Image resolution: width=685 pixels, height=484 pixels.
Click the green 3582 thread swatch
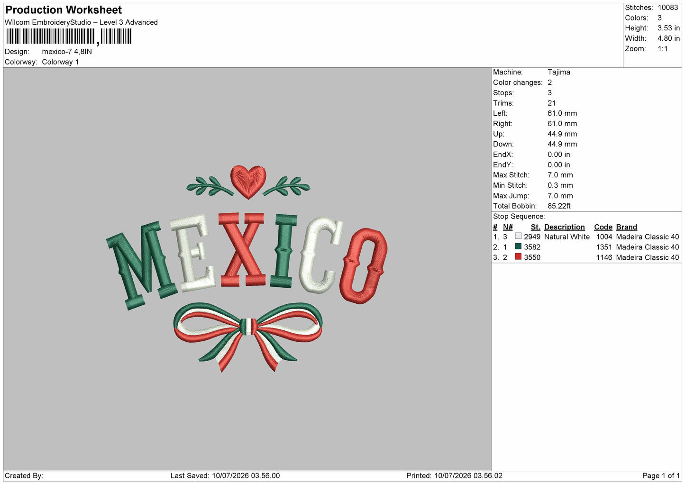click(518, 247)
